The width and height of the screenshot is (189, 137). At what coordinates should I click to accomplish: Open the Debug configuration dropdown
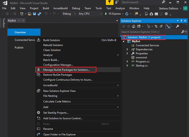point(69,14)
